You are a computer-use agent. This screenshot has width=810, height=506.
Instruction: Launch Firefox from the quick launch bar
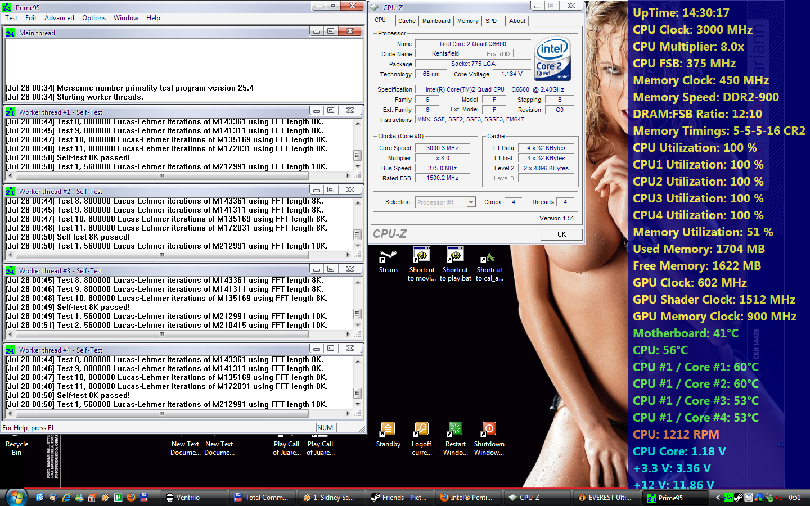coord(131,498)
